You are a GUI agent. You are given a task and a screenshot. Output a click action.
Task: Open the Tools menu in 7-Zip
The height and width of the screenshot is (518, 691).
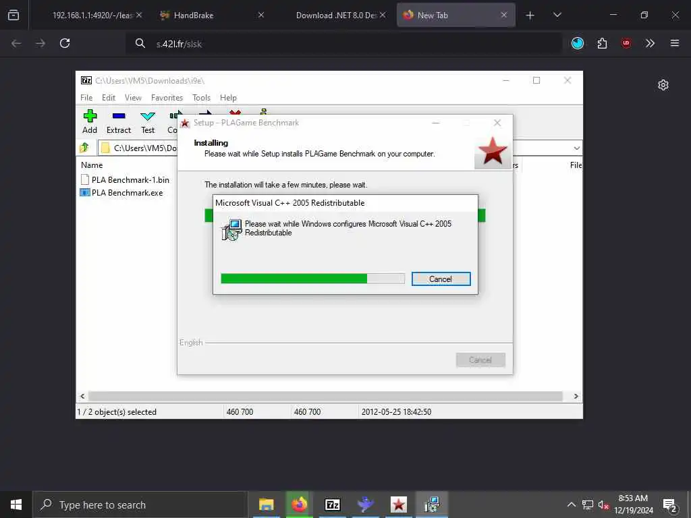coord(201,97)
